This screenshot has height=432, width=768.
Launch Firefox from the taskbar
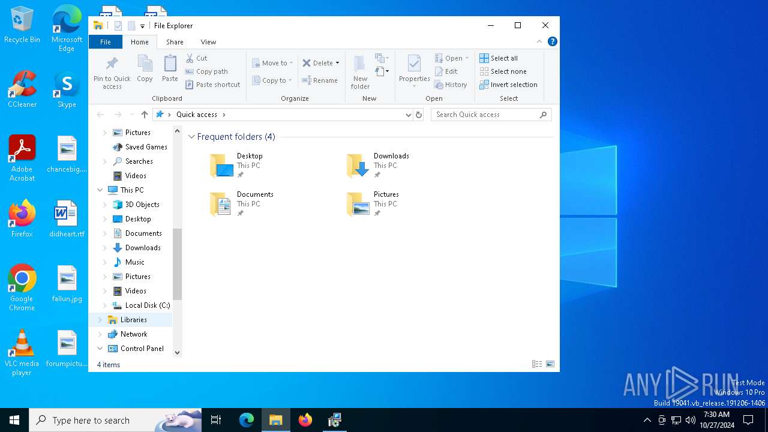point(305,420)
